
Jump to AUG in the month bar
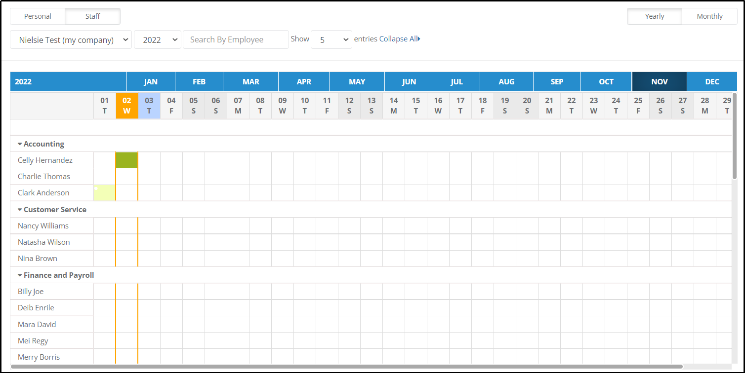[506, 82]
